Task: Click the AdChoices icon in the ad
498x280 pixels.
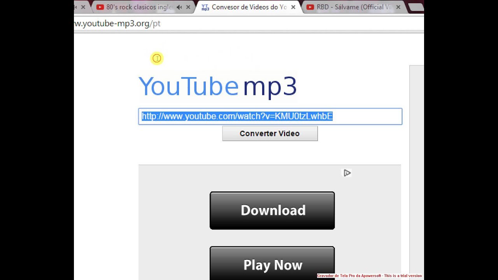Action: [347, 173]
